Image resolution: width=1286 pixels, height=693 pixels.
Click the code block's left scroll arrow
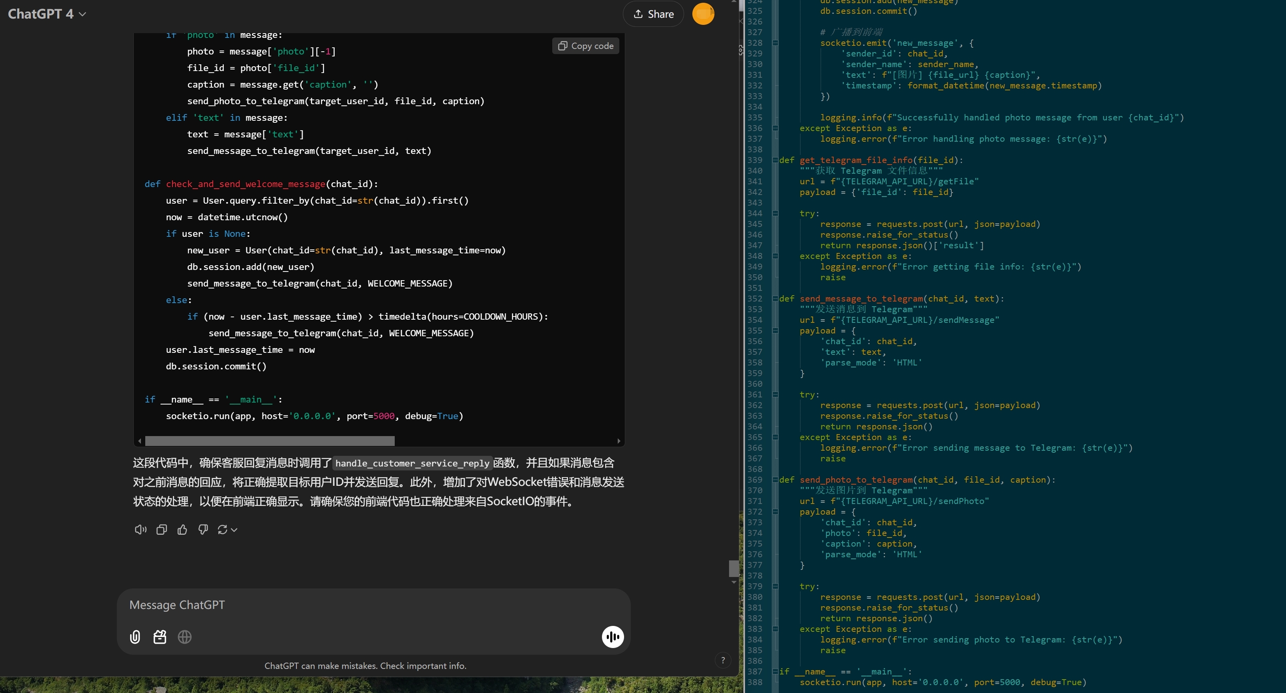pos(140,441)
